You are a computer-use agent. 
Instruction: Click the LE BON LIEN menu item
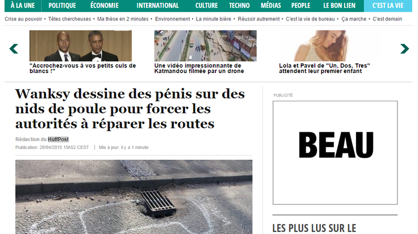[339, 5]
